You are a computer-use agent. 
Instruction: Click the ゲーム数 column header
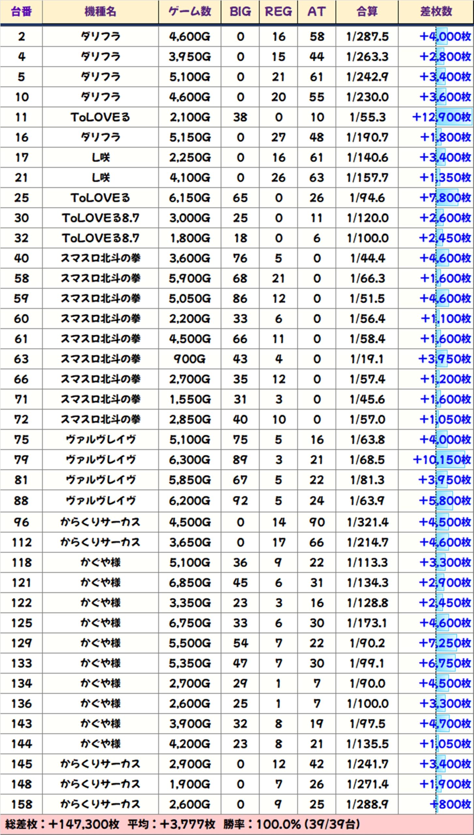[x=190, y=12]
